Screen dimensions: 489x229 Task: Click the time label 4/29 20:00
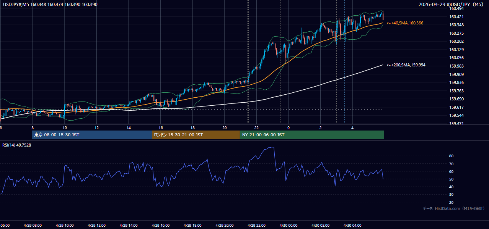tap(225, 226)
